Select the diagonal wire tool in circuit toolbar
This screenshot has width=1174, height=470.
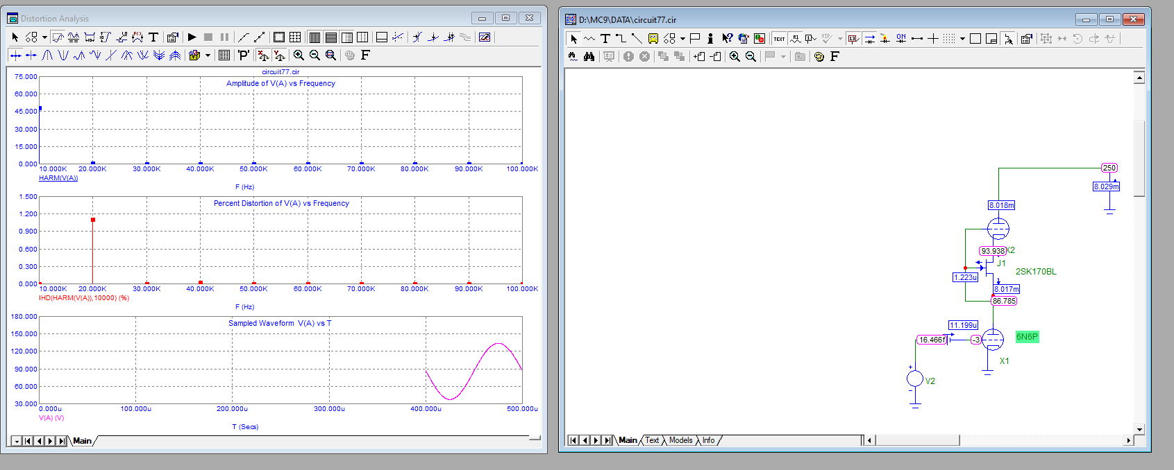[637, 39]
